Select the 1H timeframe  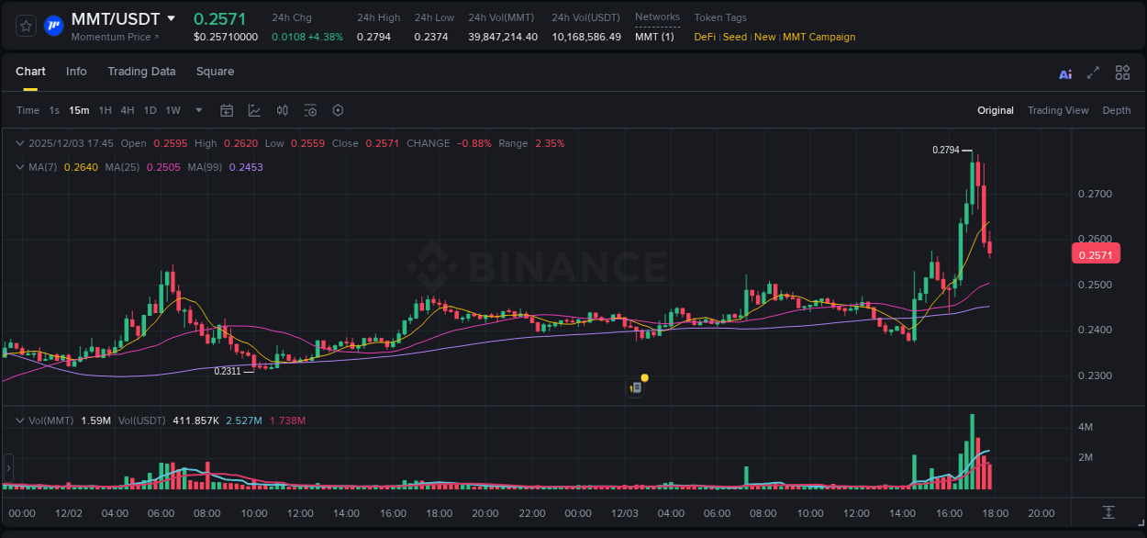click(x=104, y=110)
